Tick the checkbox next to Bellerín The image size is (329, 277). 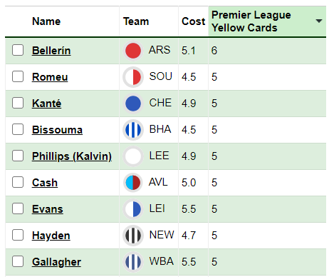coord(18,50)
